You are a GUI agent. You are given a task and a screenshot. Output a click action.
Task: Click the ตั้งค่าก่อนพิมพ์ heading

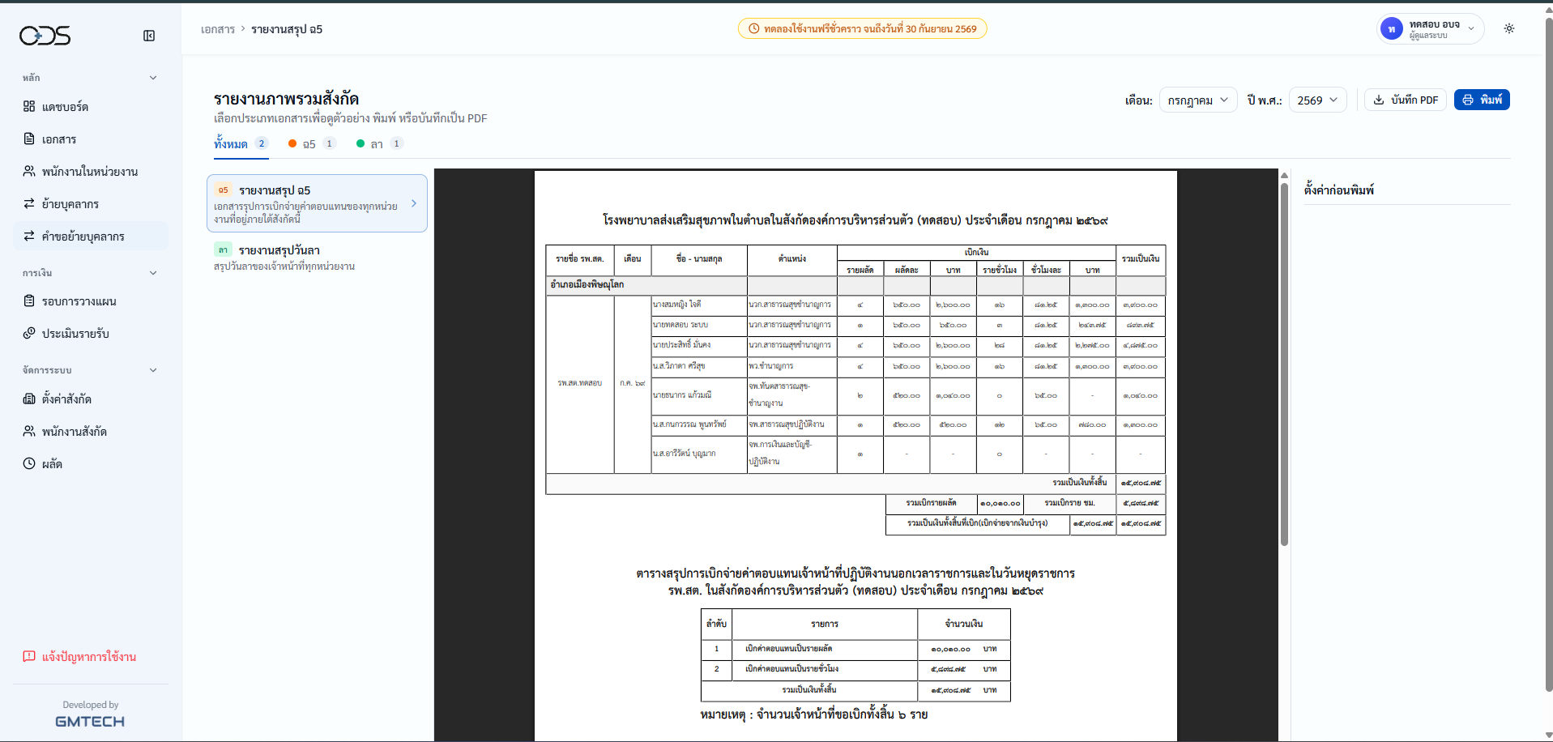1339,190
